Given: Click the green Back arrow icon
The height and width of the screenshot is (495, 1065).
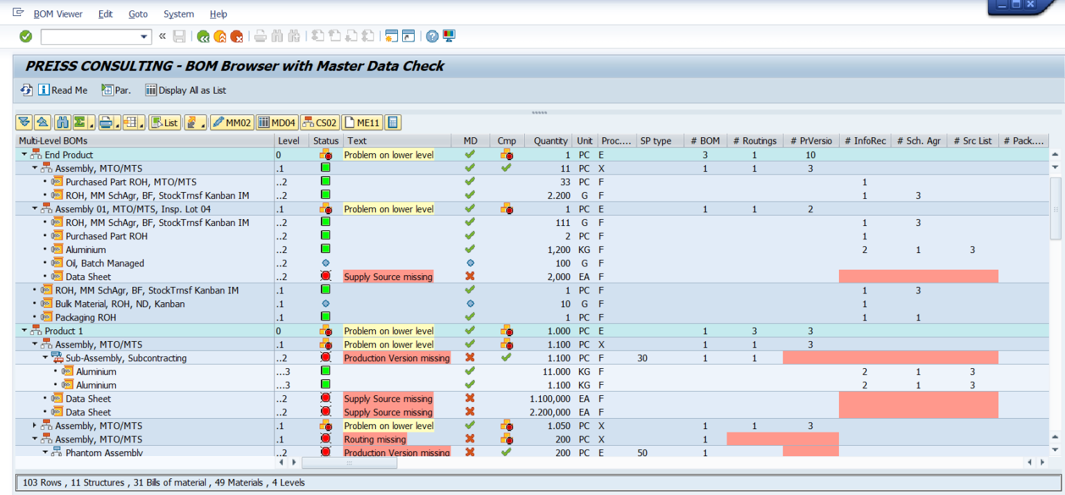Looking at the screenshot, I should tap(202, 37).
